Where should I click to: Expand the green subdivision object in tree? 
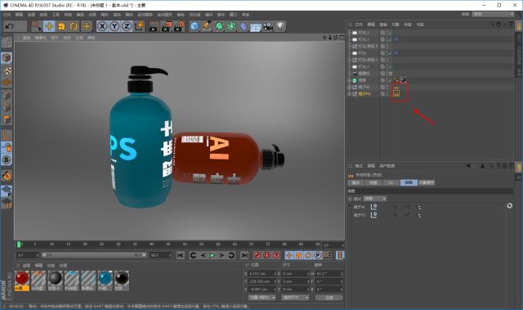pyautogui.click(x=350, y=80)
